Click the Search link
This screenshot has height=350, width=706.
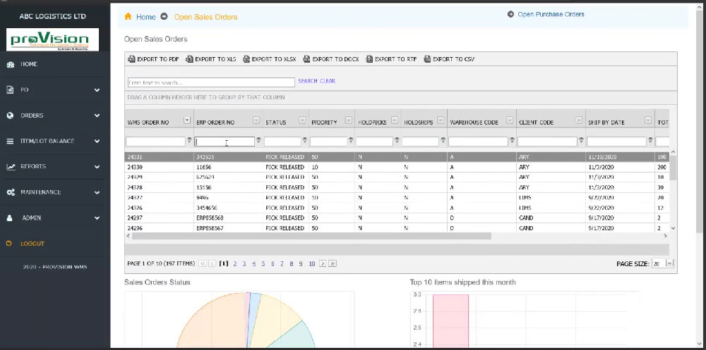tap(308, 81)
